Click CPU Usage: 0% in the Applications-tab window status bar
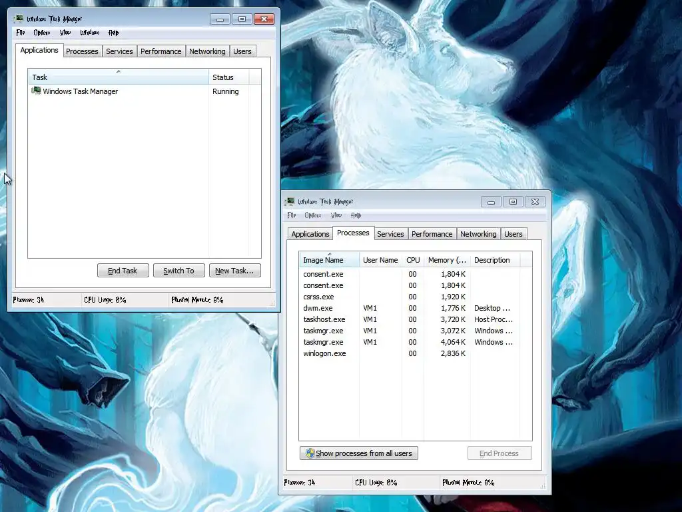This screenshot has height=512, width=682. 105,300
